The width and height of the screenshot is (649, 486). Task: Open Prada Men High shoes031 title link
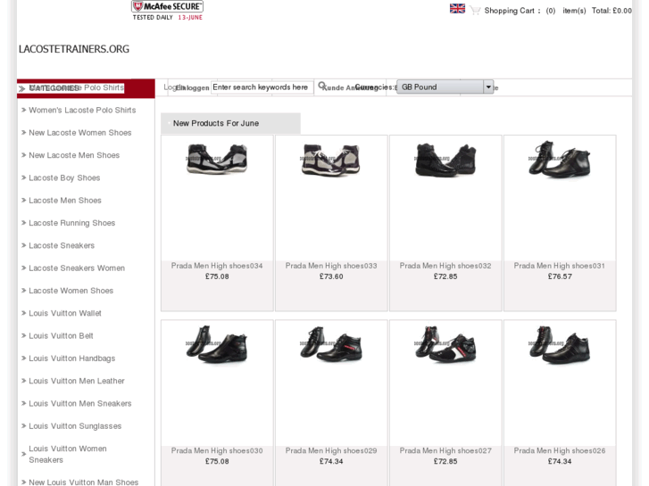(560, 266)
